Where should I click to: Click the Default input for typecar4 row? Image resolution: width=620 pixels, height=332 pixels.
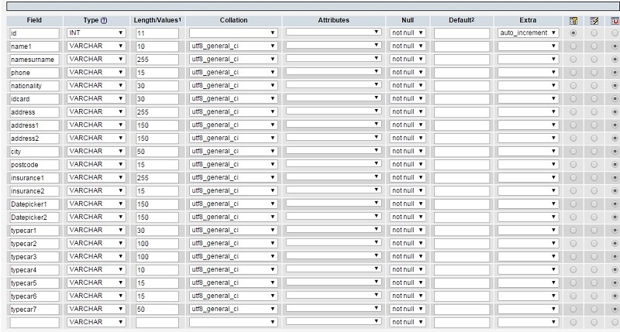[x=461, y=269]
